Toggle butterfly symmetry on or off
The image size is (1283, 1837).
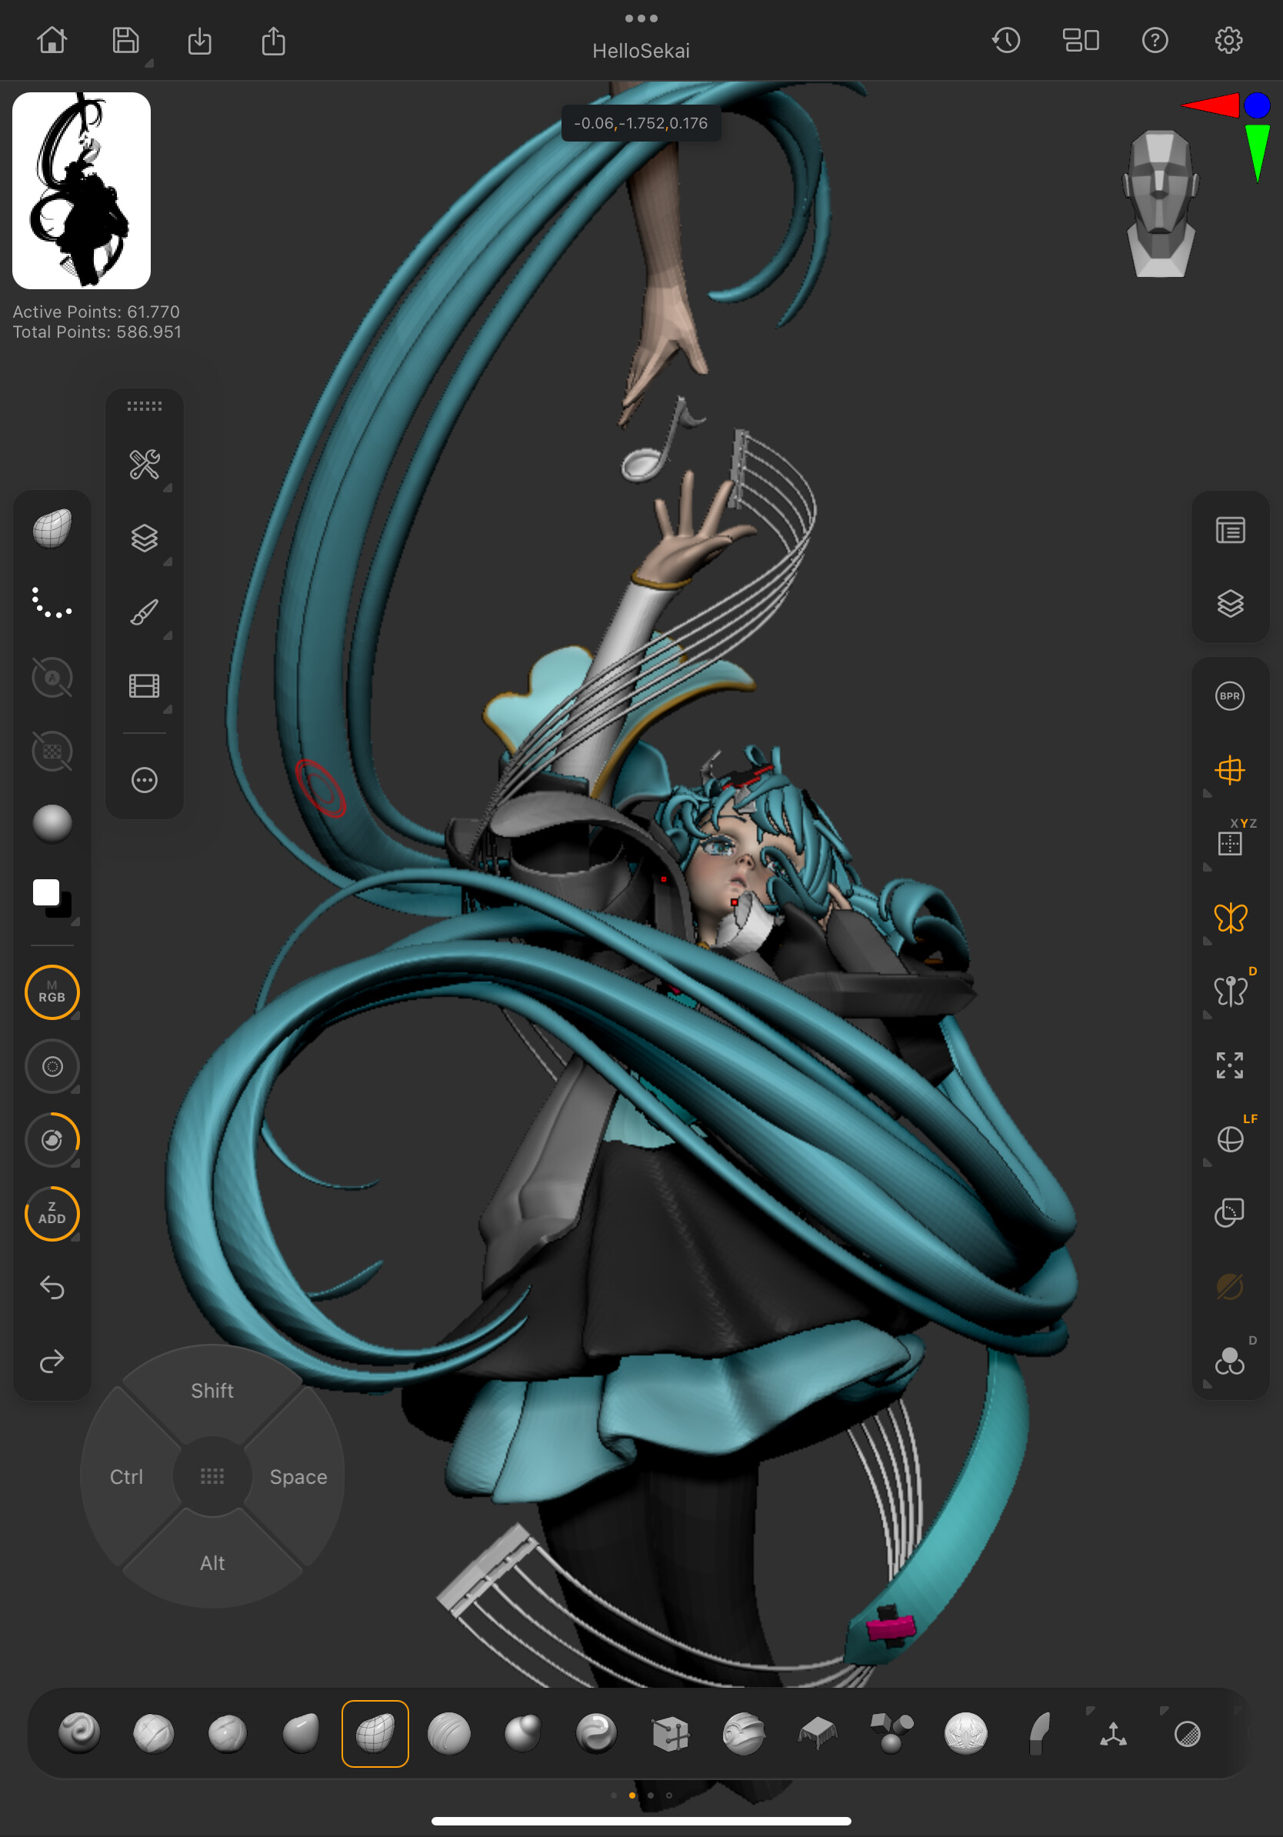point(1229,918)
